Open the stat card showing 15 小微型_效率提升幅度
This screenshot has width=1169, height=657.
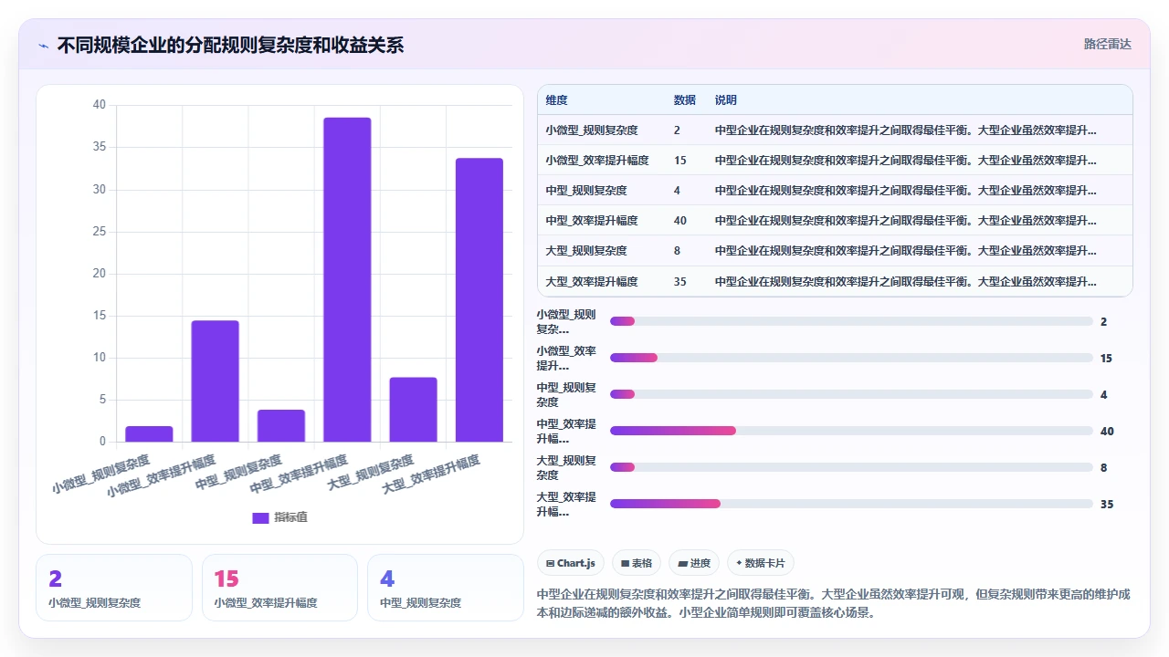click(279, 588)
